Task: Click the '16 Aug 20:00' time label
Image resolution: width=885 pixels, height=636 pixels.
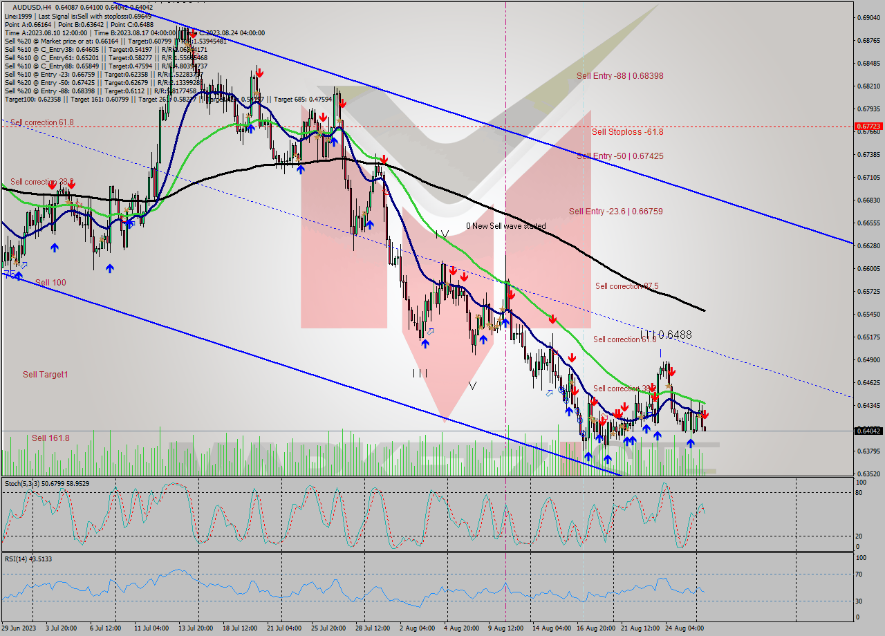Action: click(x=595, y=628)
